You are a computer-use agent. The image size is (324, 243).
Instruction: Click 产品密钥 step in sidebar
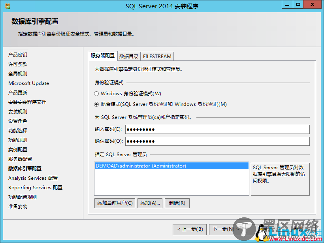[x=18, y=55]
